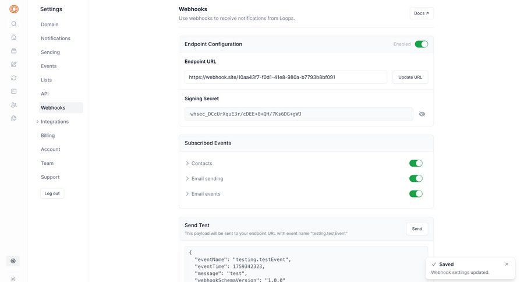Click the Log out button
Screen dimensions: 524x282
(52, 193)
